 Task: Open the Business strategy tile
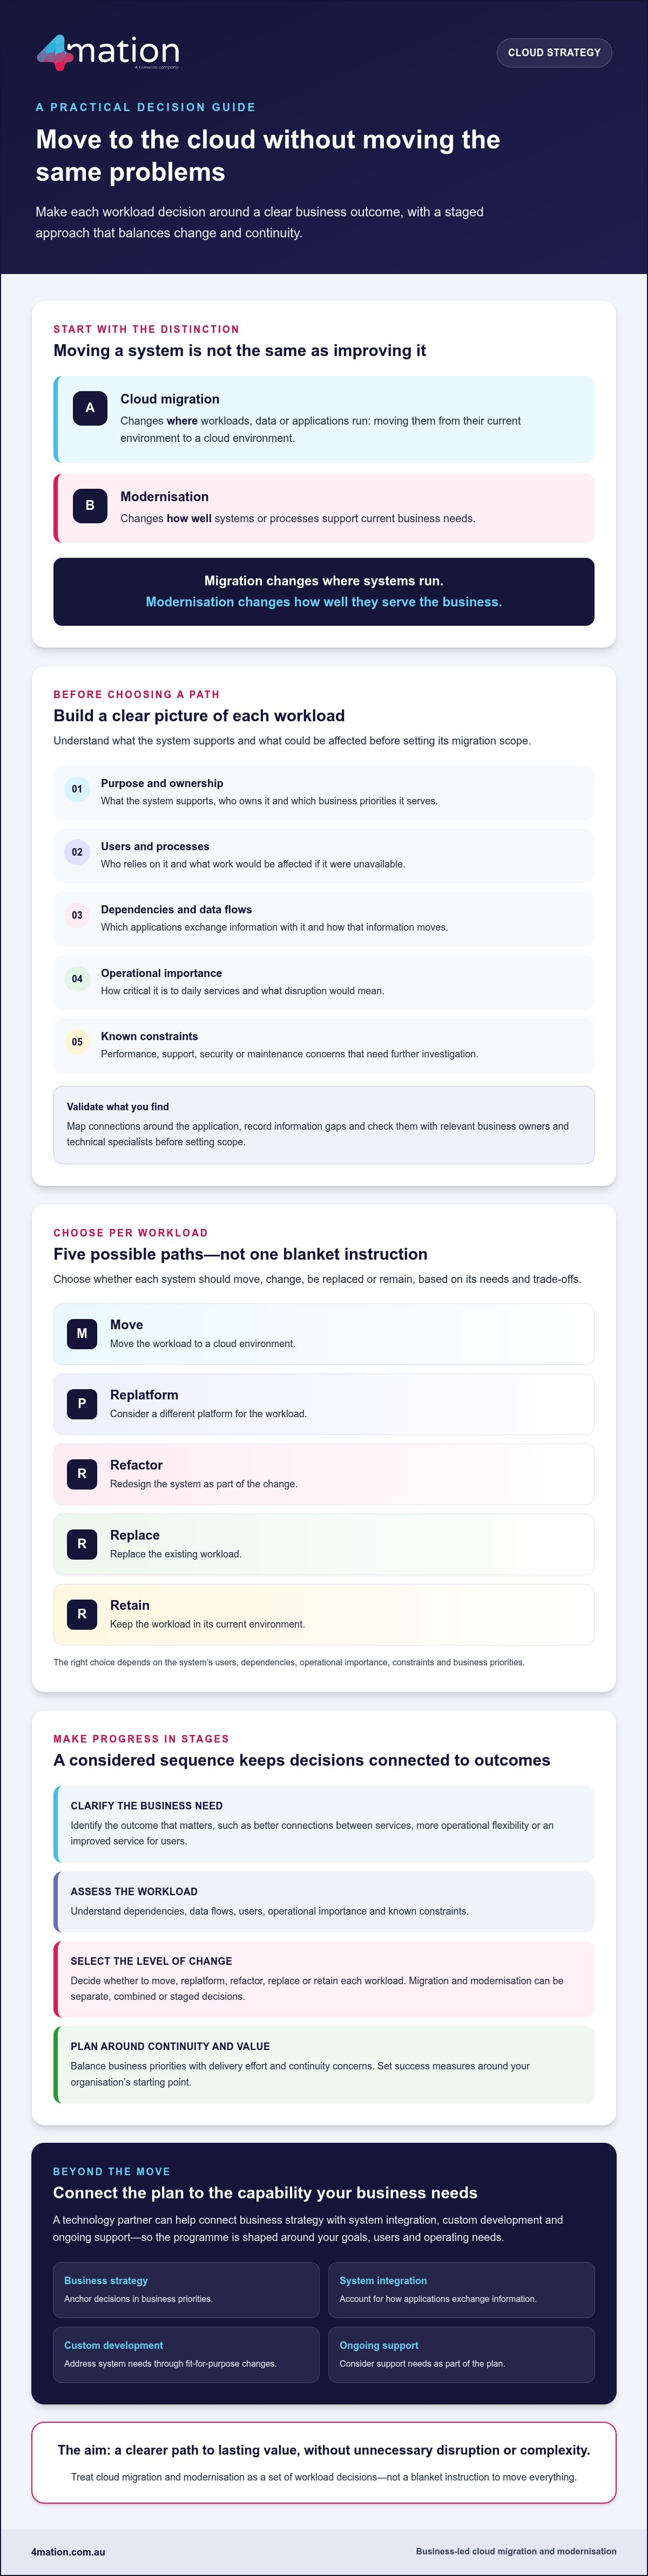186,2290
